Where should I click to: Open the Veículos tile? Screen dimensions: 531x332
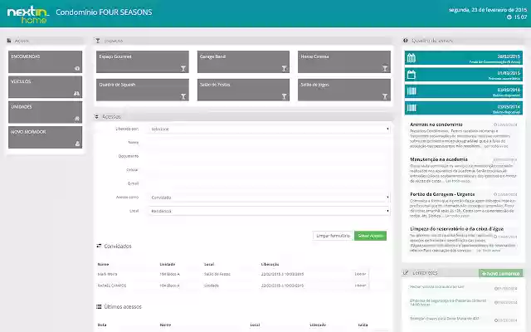click(x=45, y=86)
